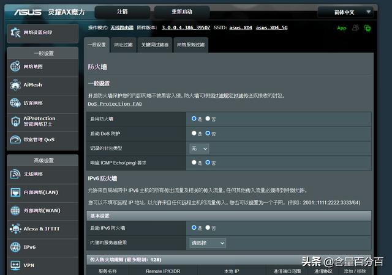Click the Network Map globe icon

click(15, 67)
